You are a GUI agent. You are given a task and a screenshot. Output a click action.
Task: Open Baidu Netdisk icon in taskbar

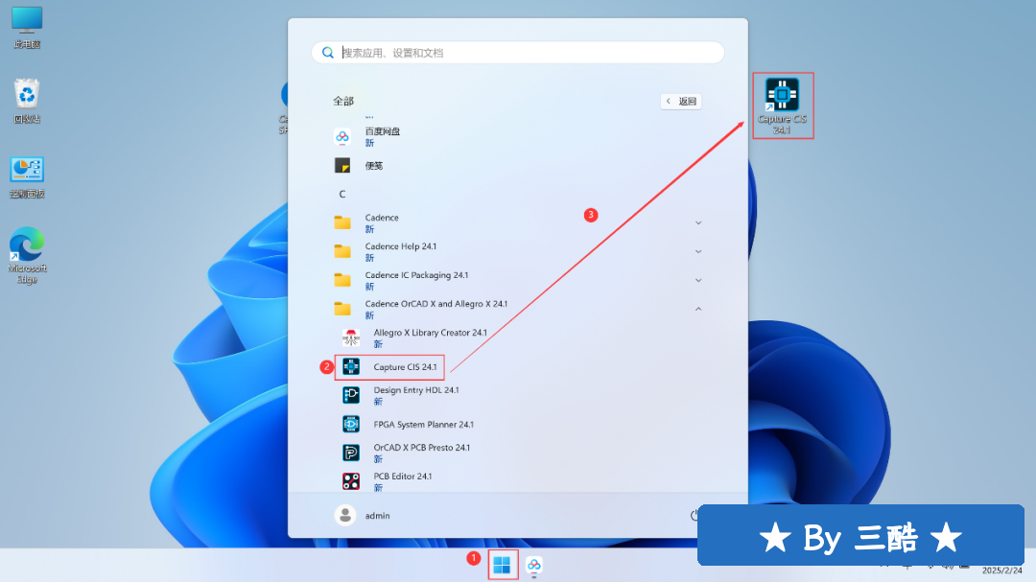pyautogui.click(x=534, y=566)
